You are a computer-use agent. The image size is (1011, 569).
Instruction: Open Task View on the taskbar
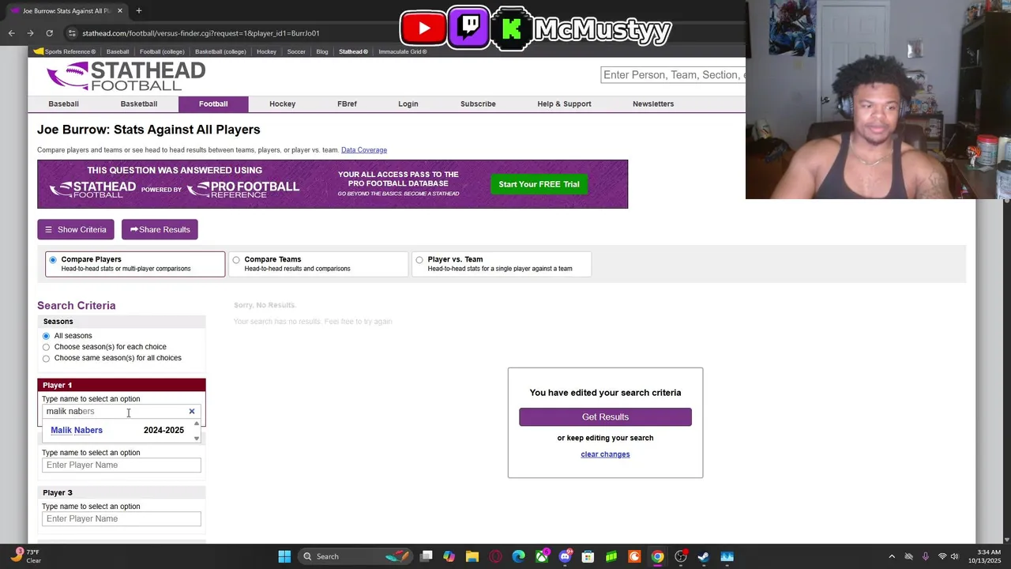click(x=427, y=556)
